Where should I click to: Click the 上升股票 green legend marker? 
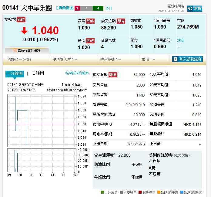[x=102, y=192]
